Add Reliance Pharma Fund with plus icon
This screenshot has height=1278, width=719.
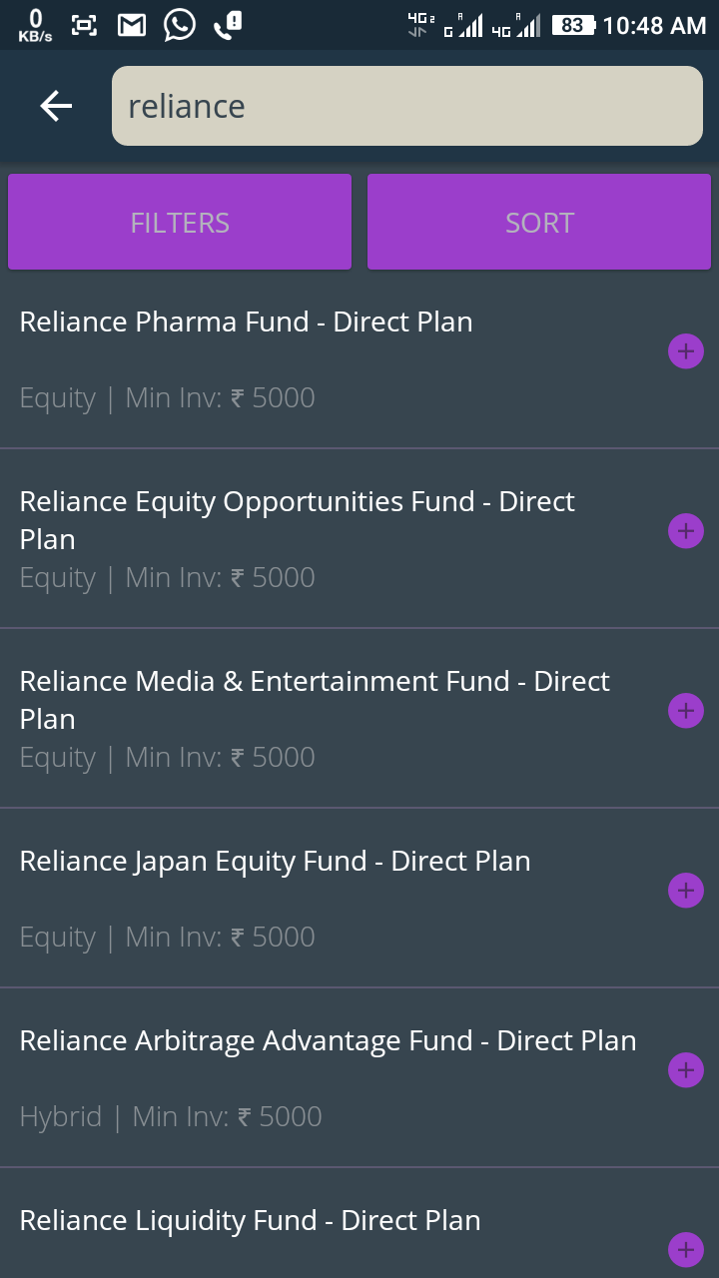(x=686, y=351)
